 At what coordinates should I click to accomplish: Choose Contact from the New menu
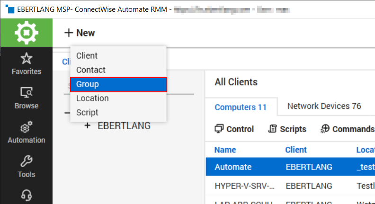coord(118,70)
